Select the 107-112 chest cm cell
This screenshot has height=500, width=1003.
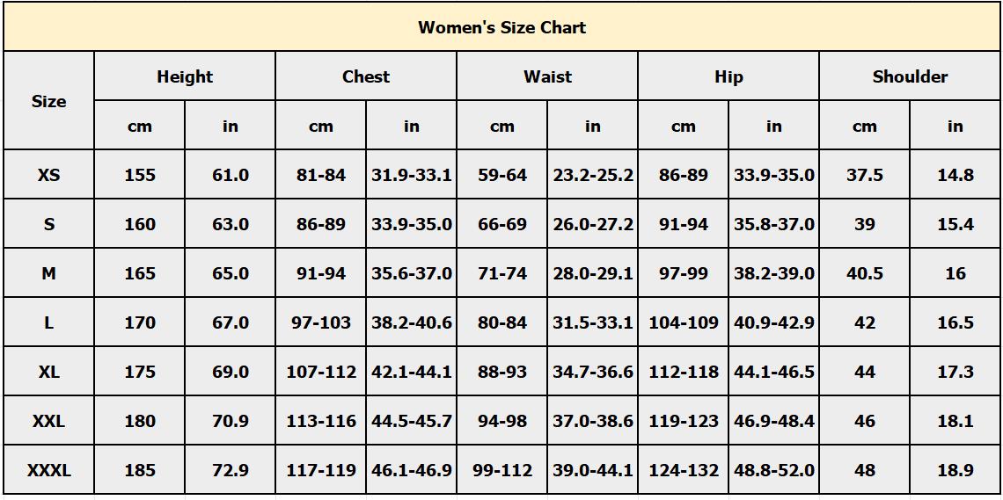(321, 372)
